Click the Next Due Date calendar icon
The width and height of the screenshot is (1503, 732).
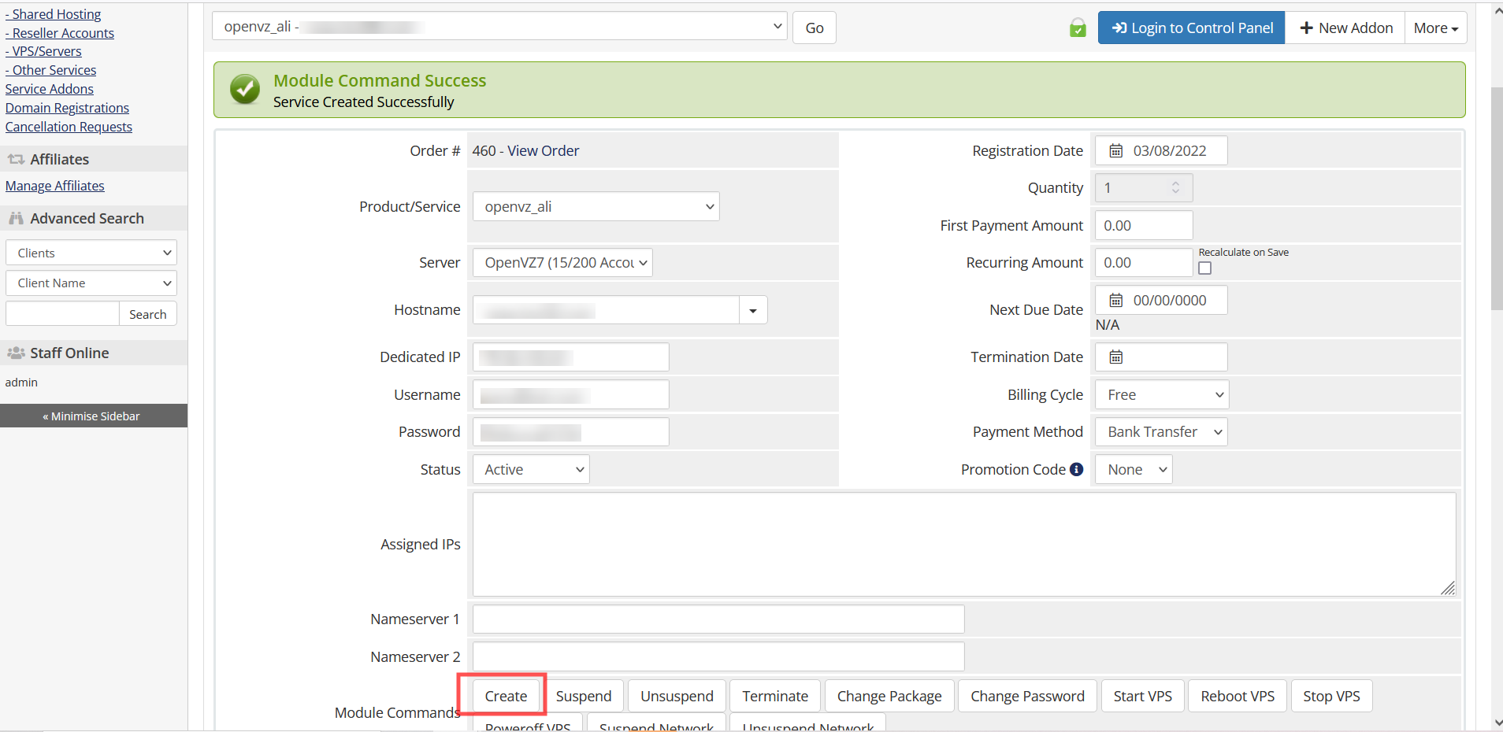[1115, 301]
